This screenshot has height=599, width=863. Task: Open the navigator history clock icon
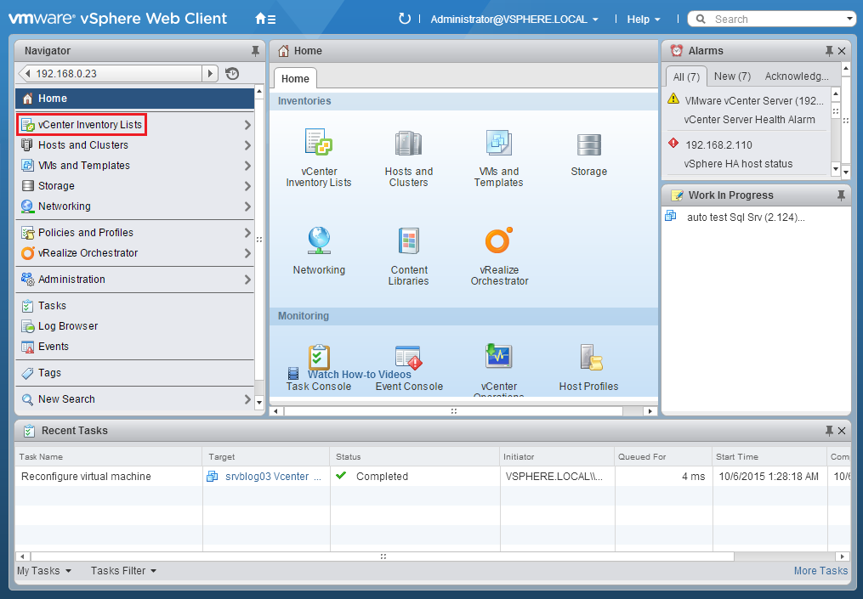(x=232, y=73)
